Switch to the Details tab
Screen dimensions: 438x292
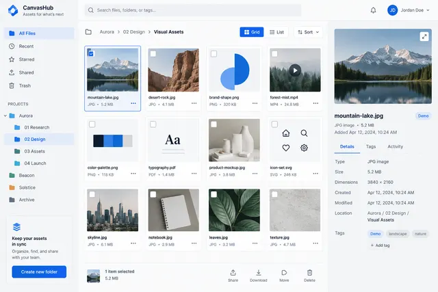coord(347,146)
